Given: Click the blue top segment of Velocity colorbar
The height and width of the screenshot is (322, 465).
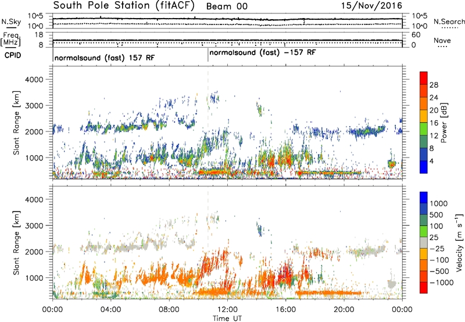Looking at the screenshot, I should click(x=424, y=198).
